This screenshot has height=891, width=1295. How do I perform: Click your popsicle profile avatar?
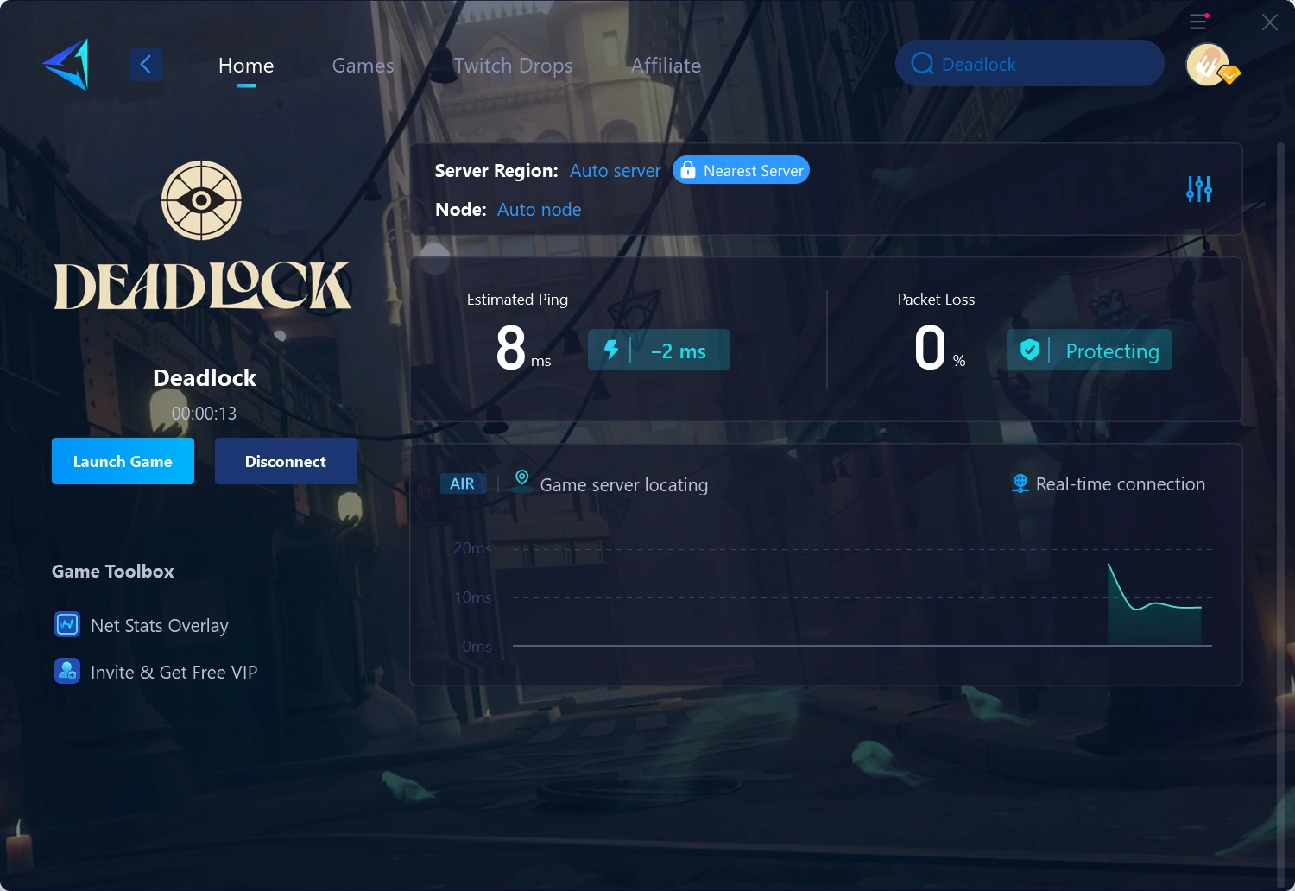click(1208, 64)
